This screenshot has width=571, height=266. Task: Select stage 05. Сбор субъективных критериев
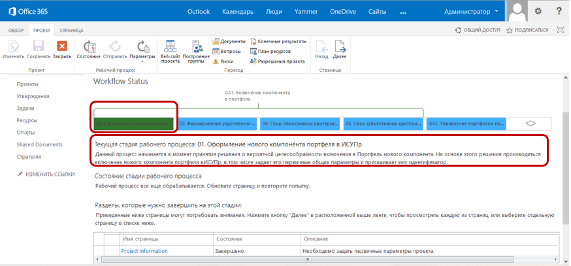click(x=383, y=124)
